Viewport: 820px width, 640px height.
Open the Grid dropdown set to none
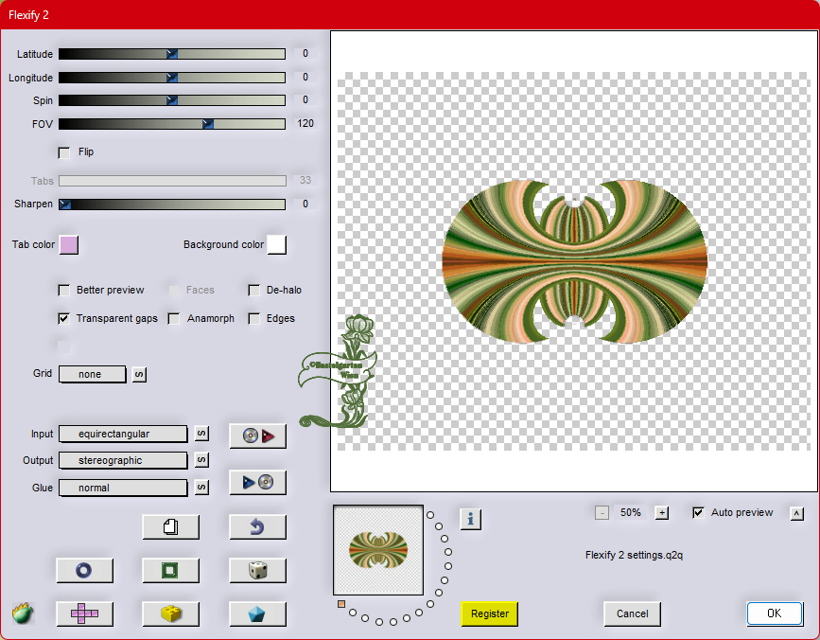(93, 374)
